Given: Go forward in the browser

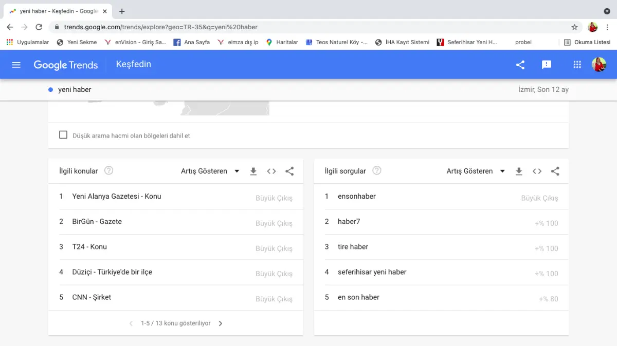Looking at the screenshot, I should click(24, 27).
